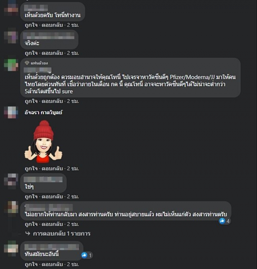Reply to the Pfizer/Moderna vaccine comment
Viewport: 257px width, 269px height.
(x=52, y=101)
